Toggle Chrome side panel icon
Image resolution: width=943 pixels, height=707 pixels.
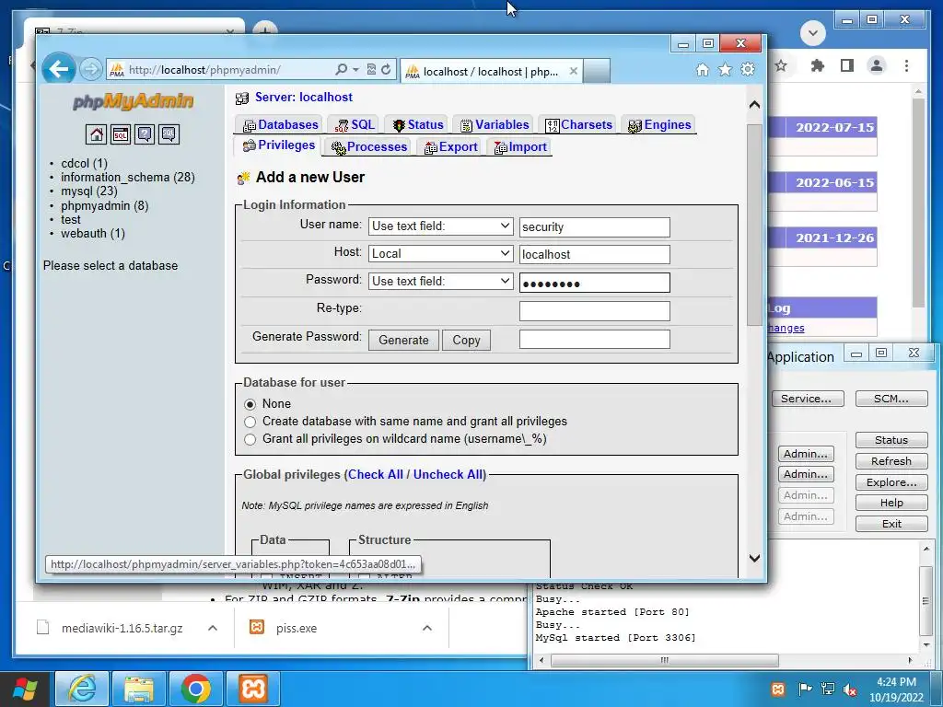tap(847, 65)
